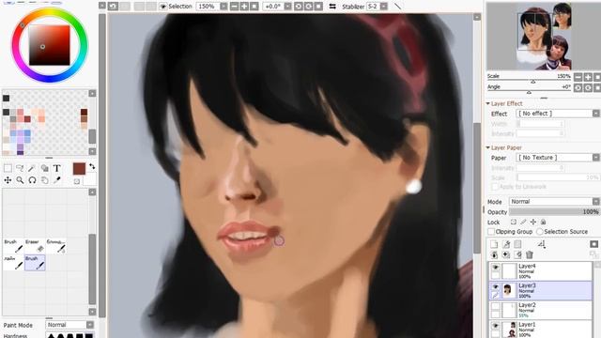Navigator zoom in plus button
Screen dimensions: 601x338
[588, 77]
